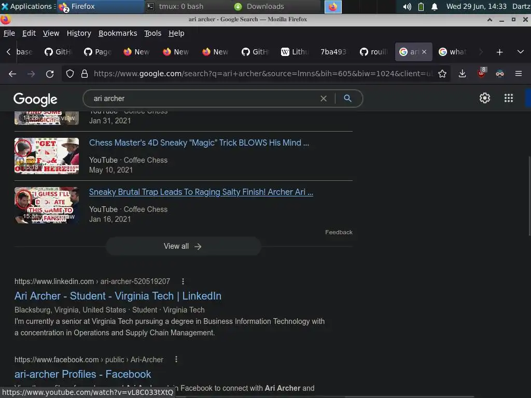Show site security padlock info
This screenshot has height=398, width=531.
click(85, 74)
